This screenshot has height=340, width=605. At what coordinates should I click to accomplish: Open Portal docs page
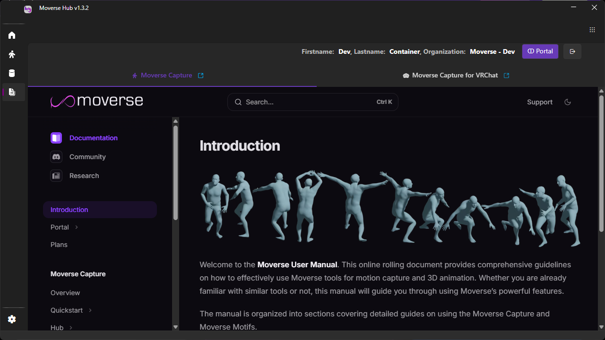coord(60,227)
